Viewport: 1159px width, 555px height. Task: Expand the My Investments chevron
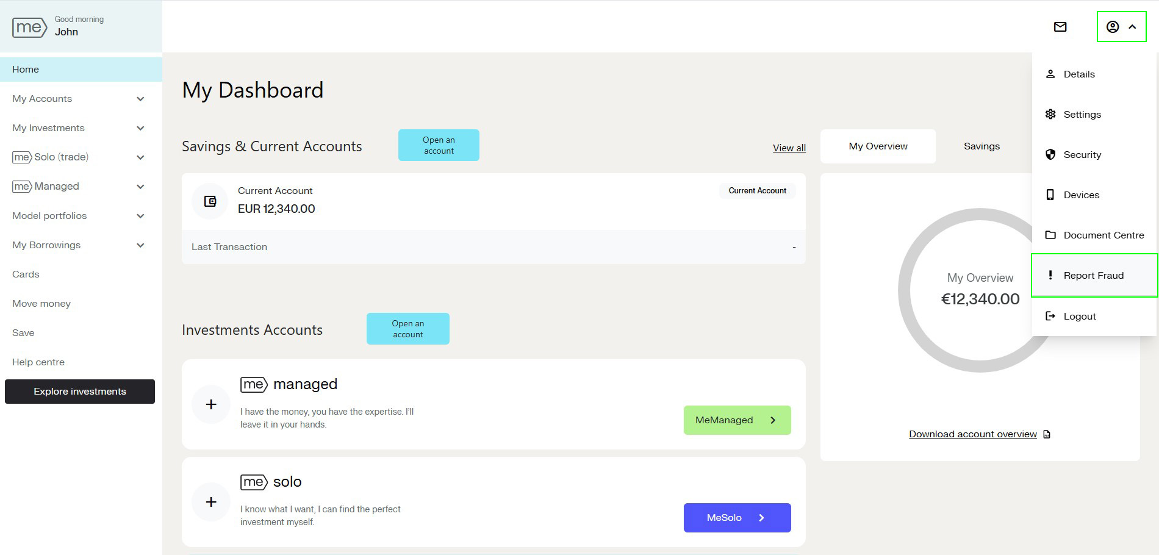140,128
